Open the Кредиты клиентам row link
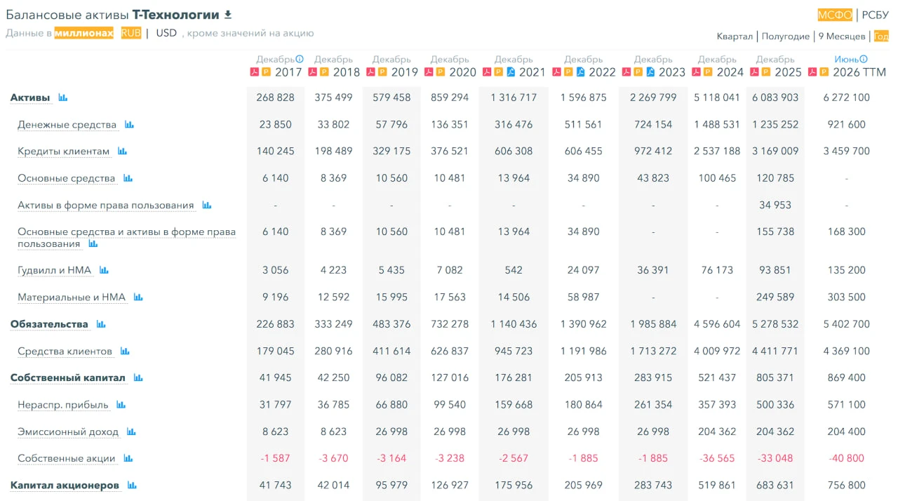Viewport: 898px width, 501px height. coord(64,152)
